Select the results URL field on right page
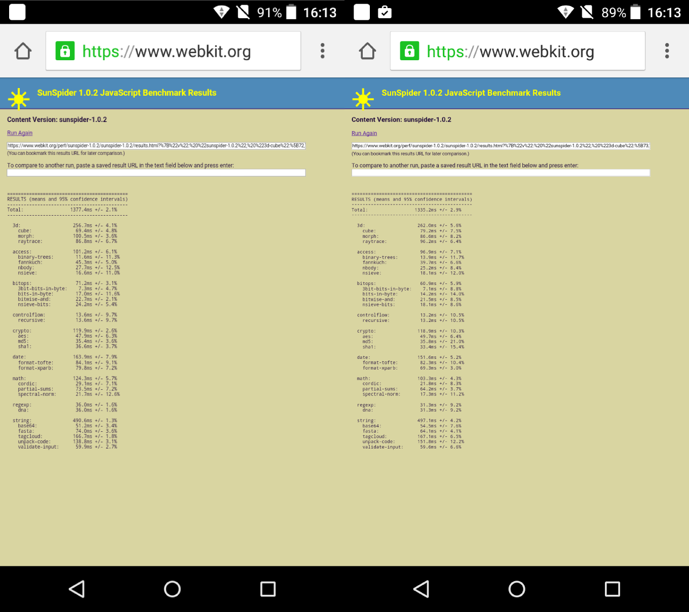Screen dimensions: 689x612 coord(501,146)
